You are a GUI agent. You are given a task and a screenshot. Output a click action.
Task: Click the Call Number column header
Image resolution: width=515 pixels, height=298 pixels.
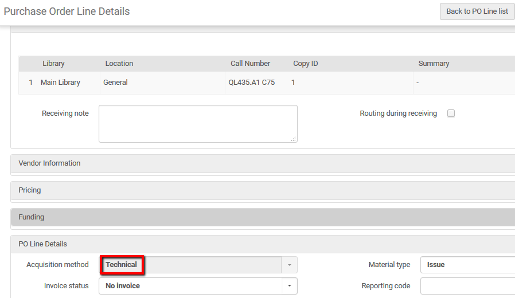[x=250, y=64]
